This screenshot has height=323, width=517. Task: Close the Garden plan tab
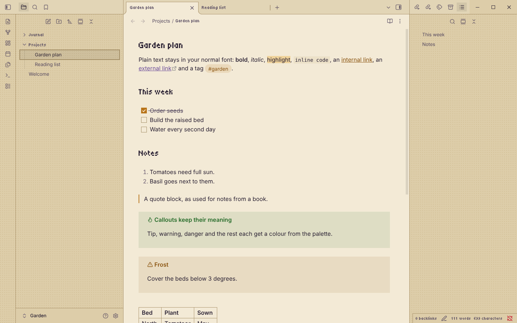click(x=192, y=8)
